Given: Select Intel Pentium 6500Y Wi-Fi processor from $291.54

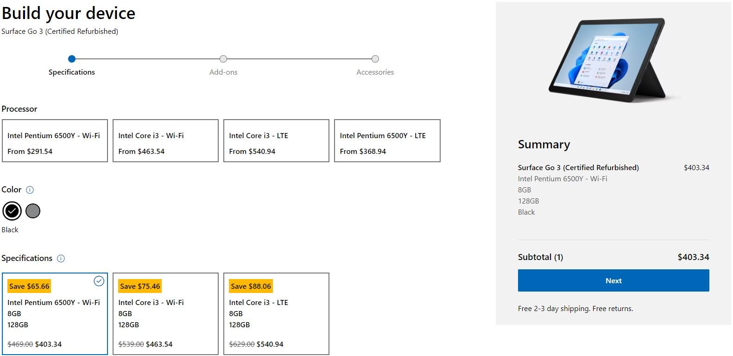Looking at the screenshot, I should pyautogui.click(x=55, y=141).
